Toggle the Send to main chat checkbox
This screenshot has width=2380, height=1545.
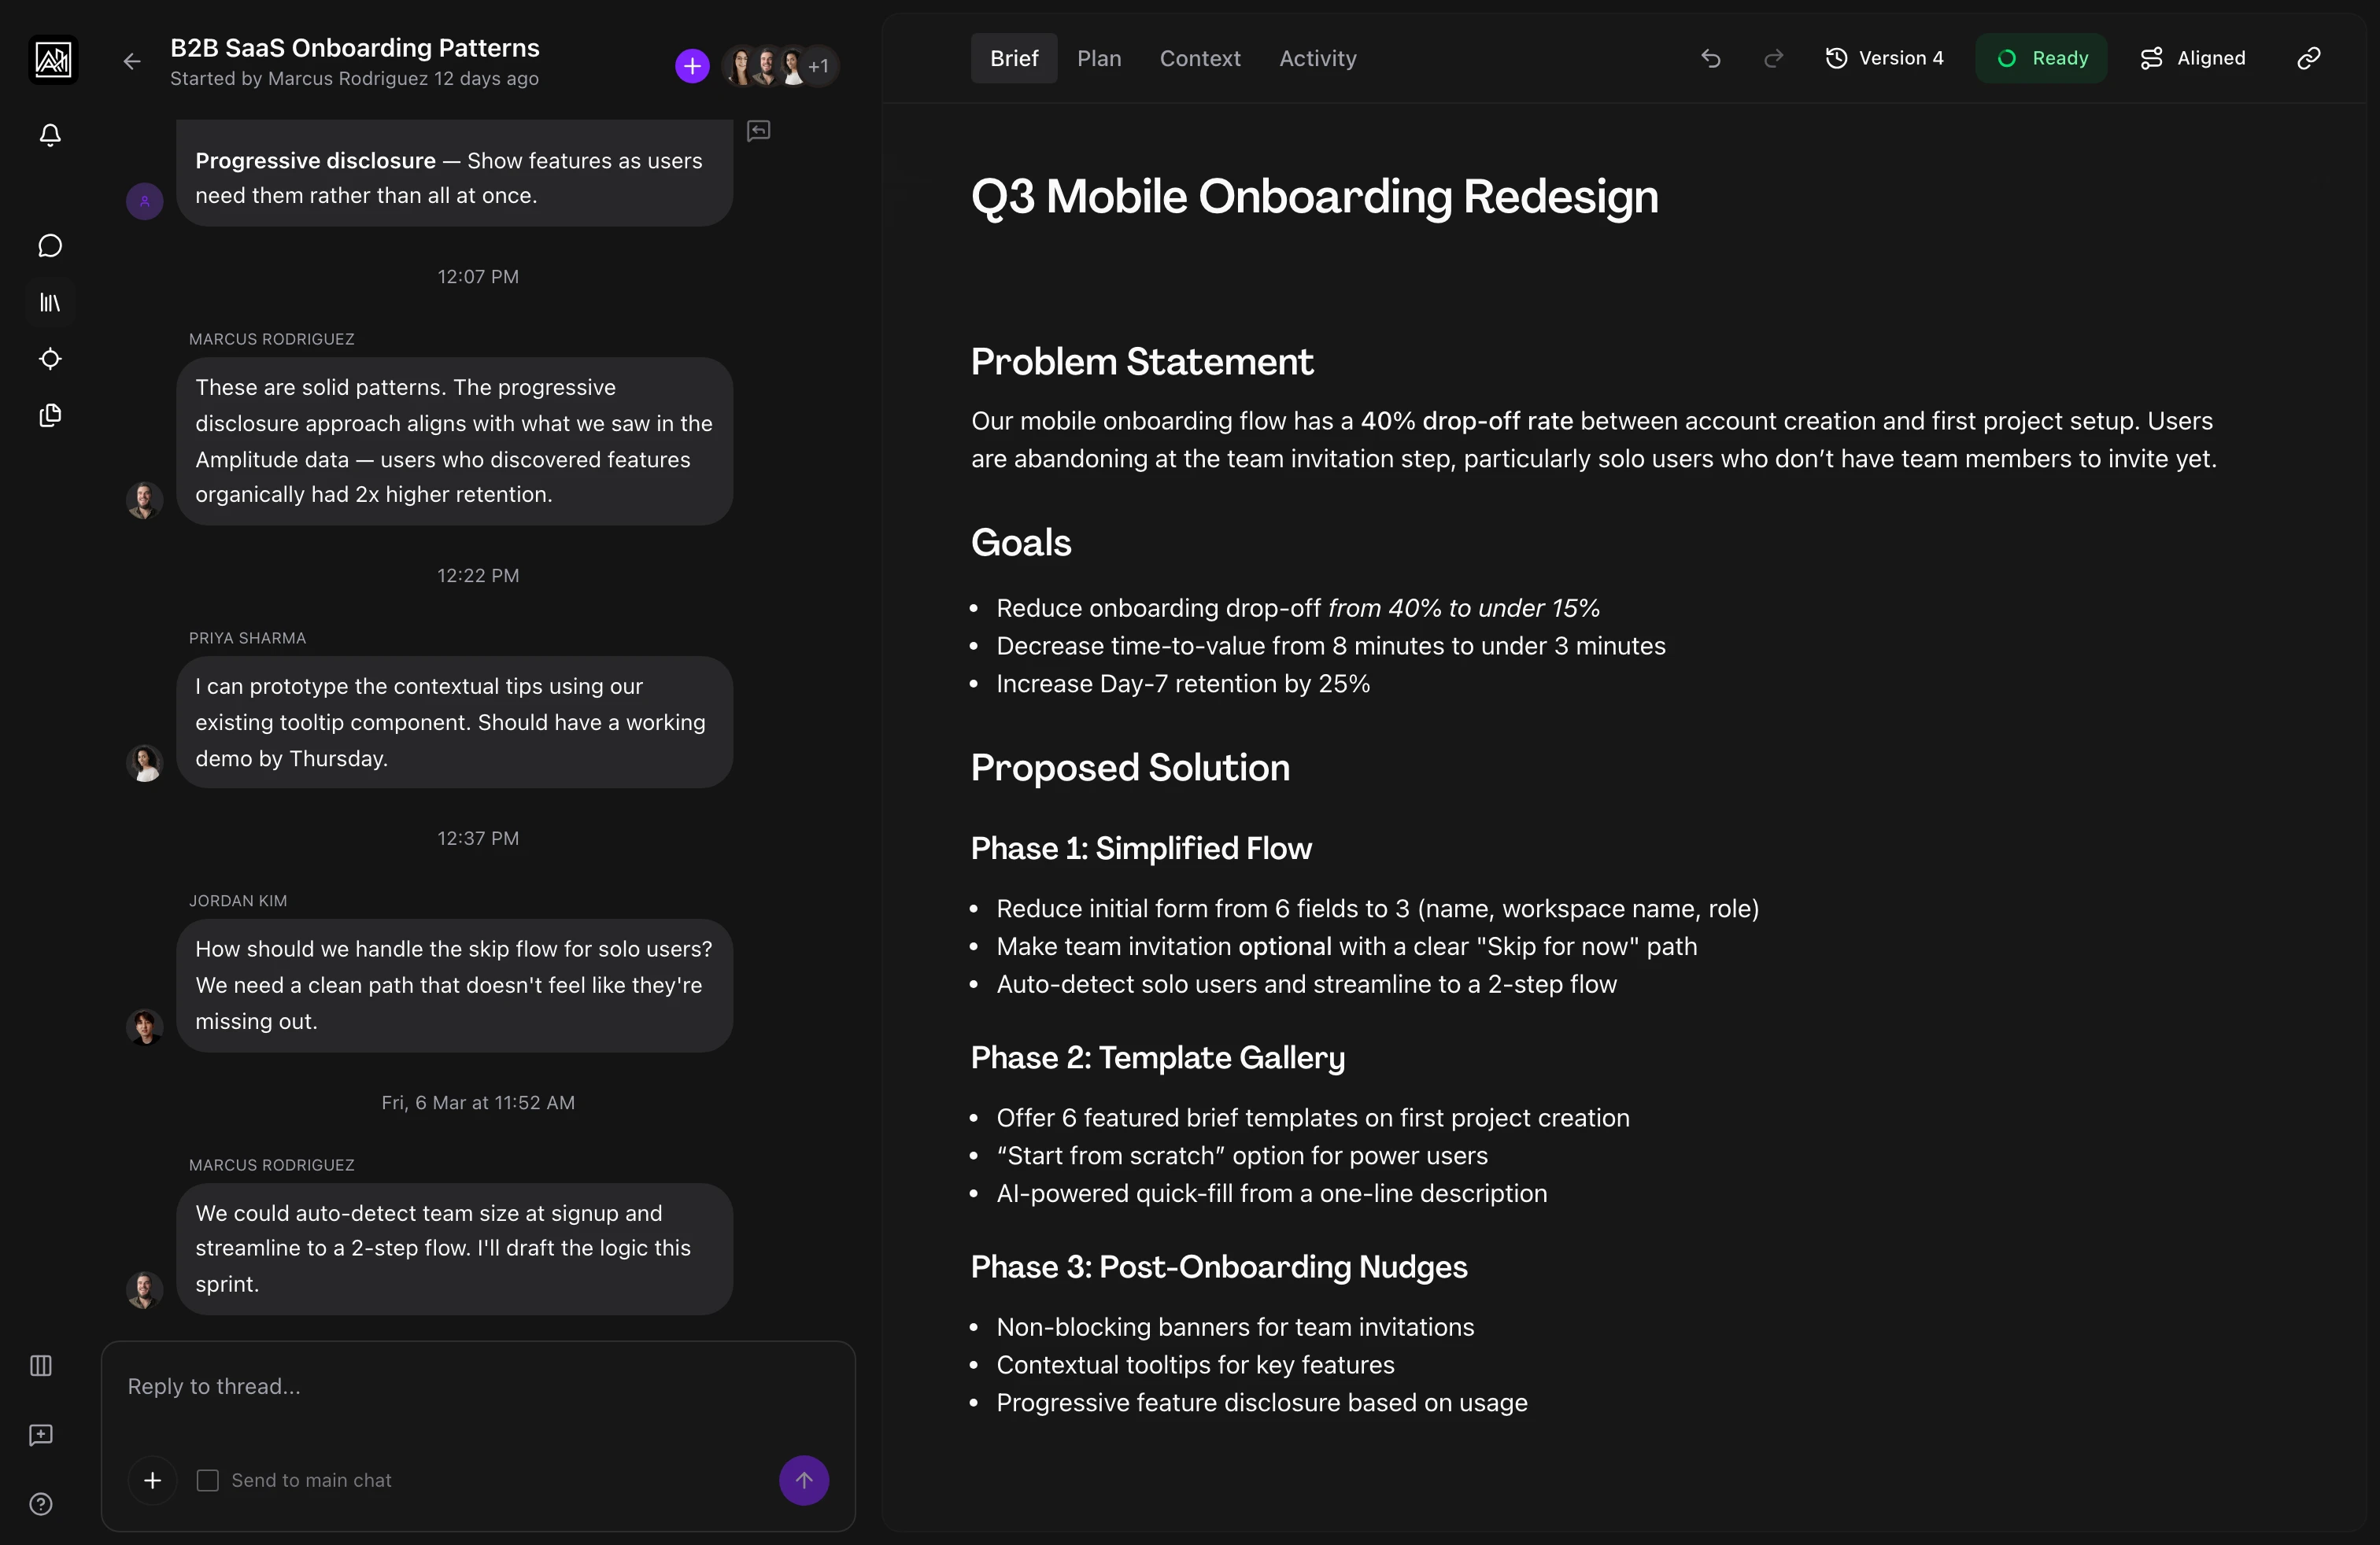208,1480
